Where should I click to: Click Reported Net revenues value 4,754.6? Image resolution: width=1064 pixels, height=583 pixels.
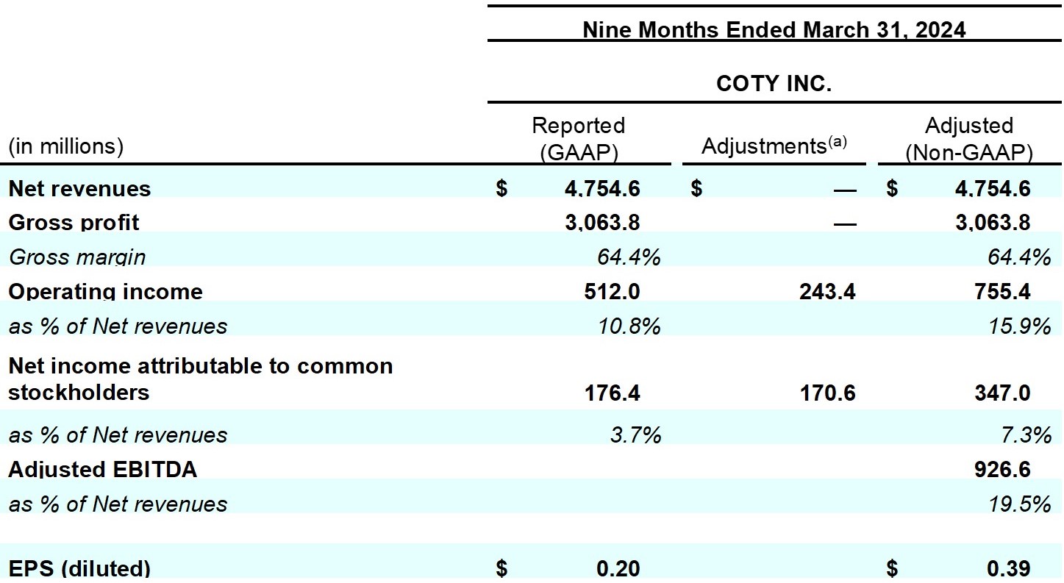(602, 188)
